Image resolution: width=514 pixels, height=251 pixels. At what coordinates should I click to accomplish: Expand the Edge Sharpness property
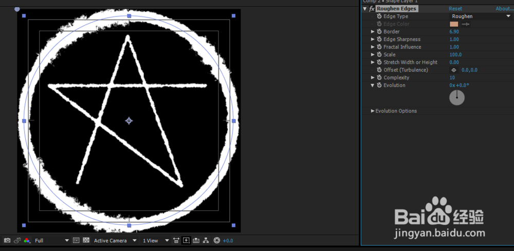[372, 40]
